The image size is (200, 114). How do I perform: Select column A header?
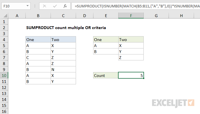(x=17, y=16)
